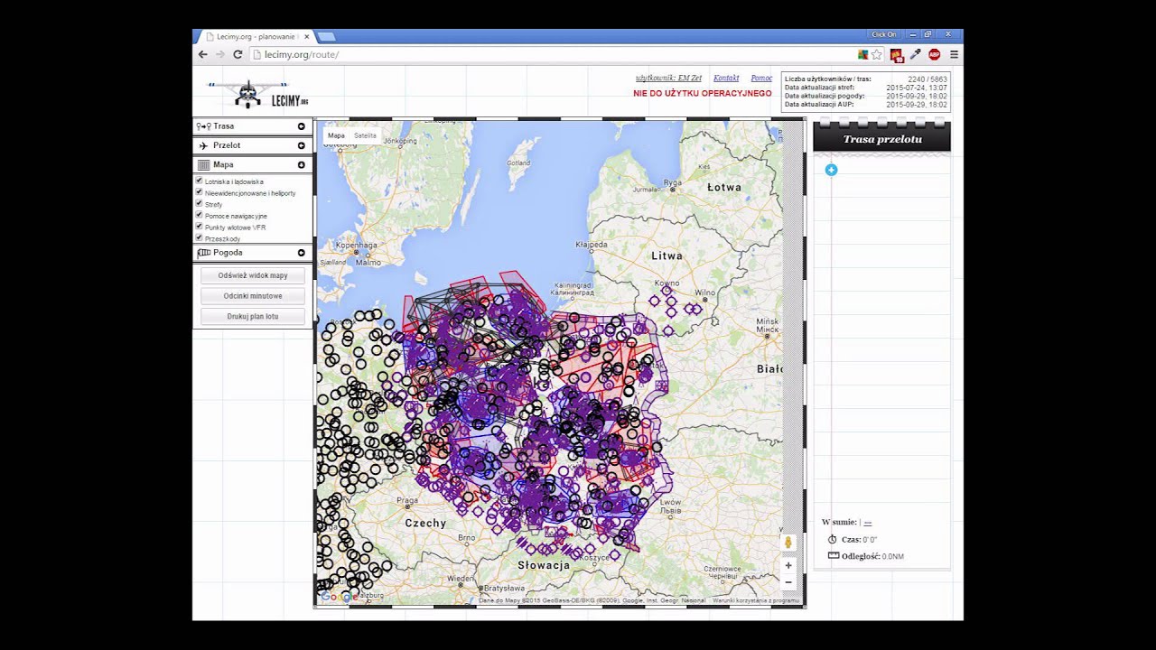Click the Czas clock icon

tap(833, 539)
